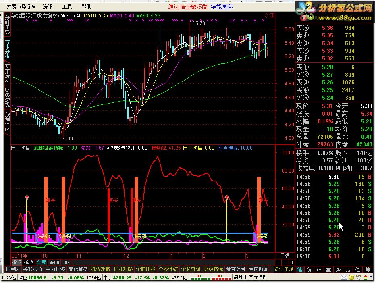Click the yellow cylinder icon in the status bar
The image size is (376, 283).
(x=351, y=277)
